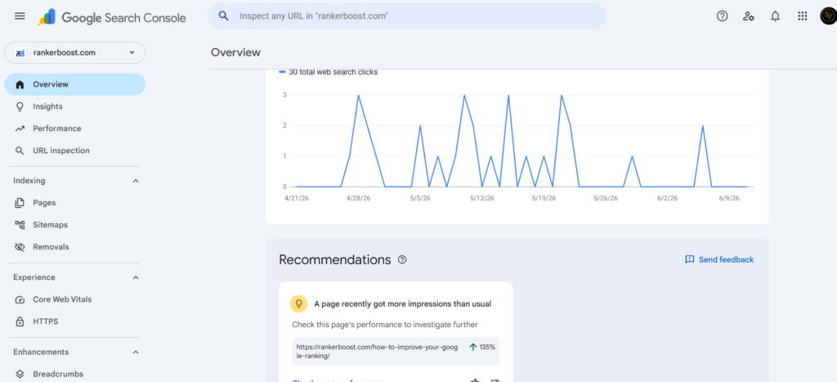Open the rankerboost.com property dropdown
Viewport: 837px width, 382px height.
(74, 53)
